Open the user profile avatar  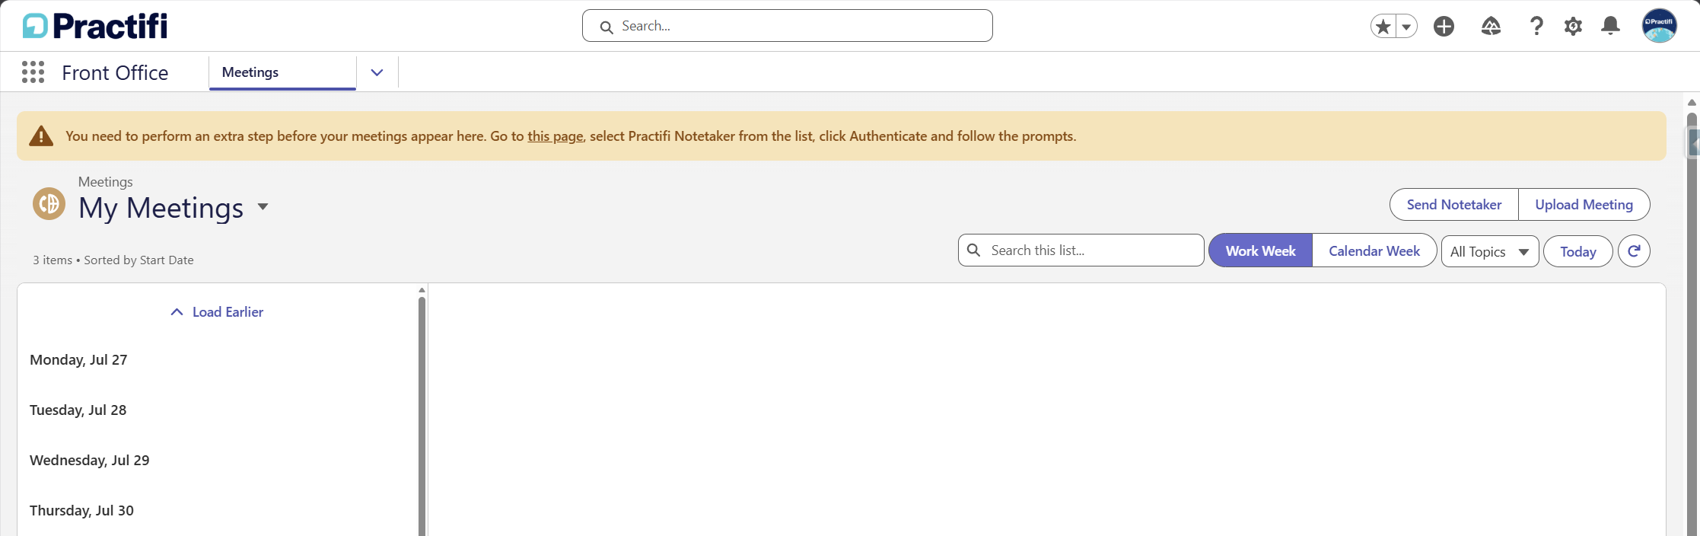1659,26
